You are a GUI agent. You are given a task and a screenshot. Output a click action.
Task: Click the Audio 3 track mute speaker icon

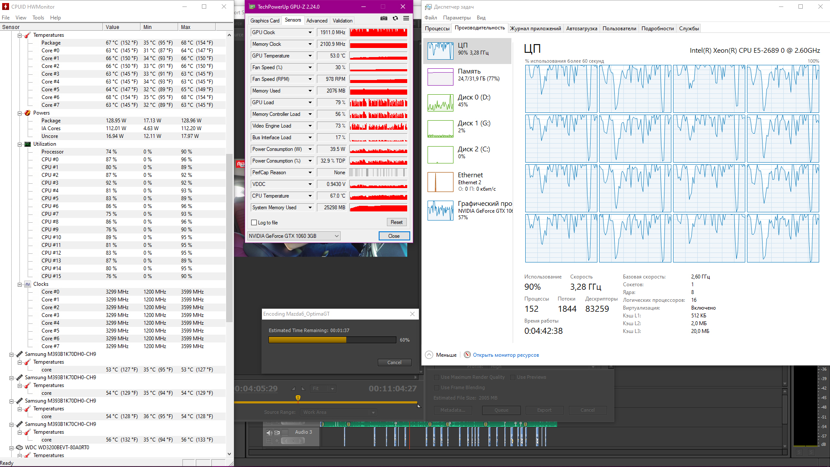click(x=269, y=432)
